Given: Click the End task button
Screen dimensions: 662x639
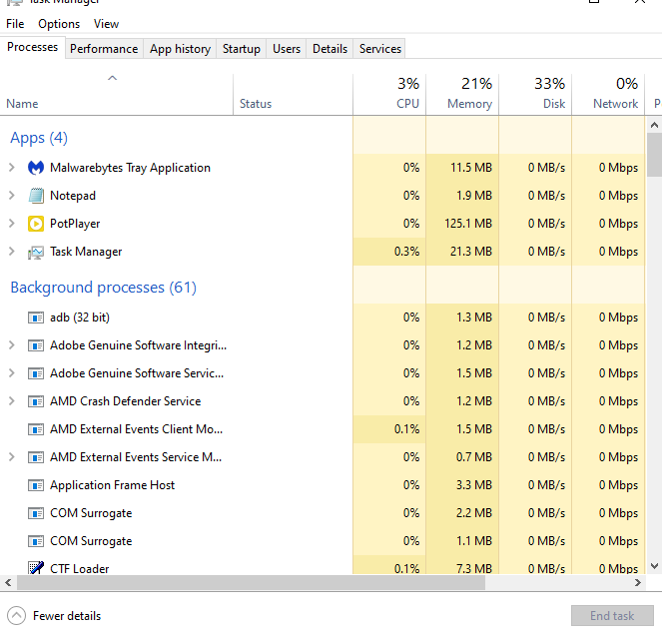Looking at the screenshot, I should [612, 616].
